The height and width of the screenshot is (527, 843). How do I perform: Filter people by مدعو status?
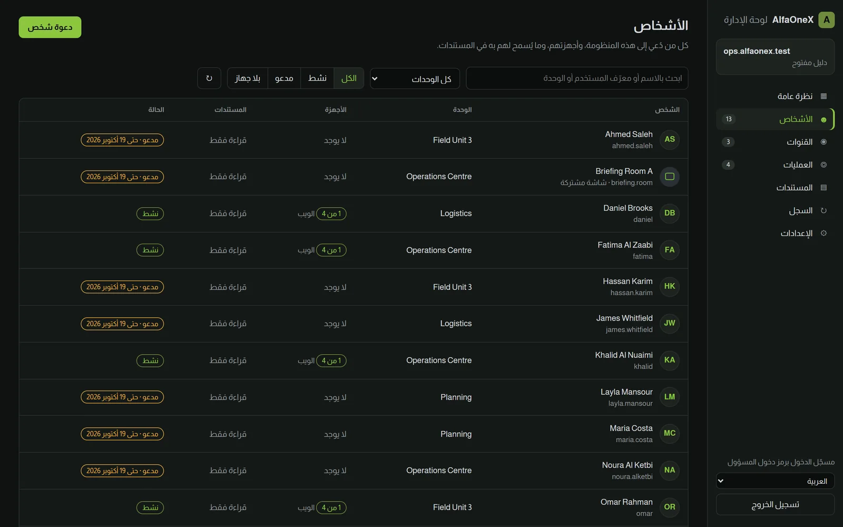click(x=284, y=78)
